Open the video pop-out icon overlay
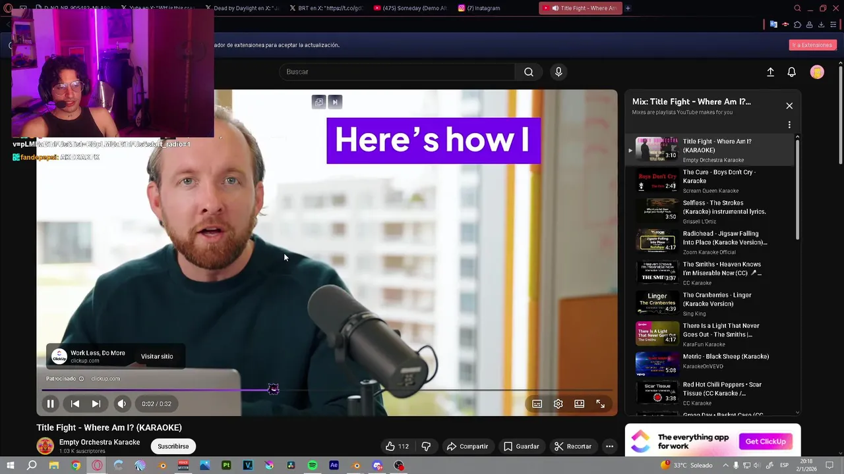The width and height of the screenshot is (844, 474). (319, 102)
